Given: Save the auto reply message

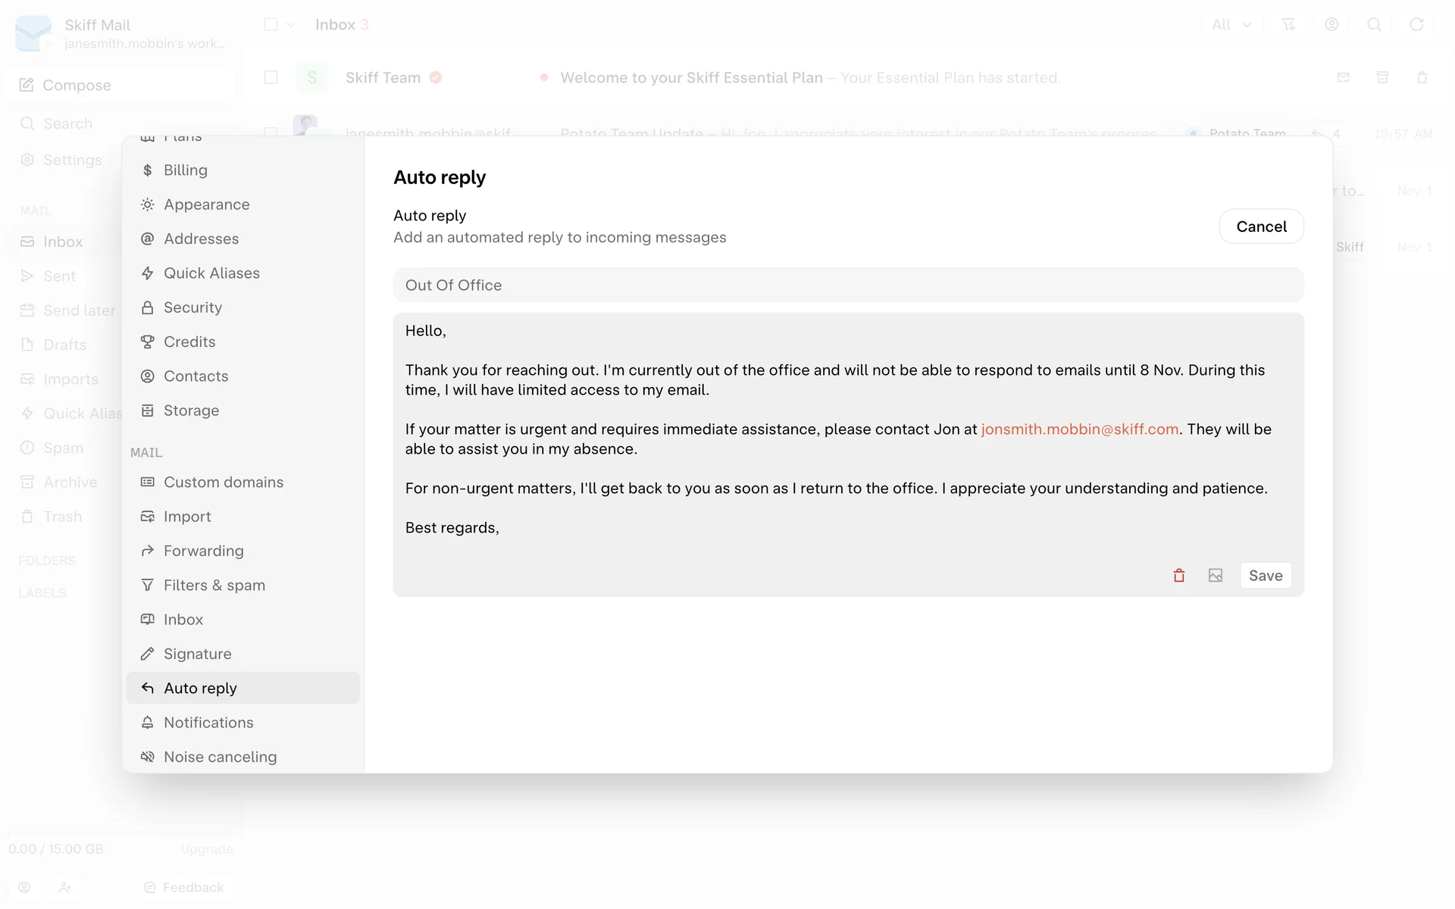Looking at the screenshot, I should (x=1265, y=576).
